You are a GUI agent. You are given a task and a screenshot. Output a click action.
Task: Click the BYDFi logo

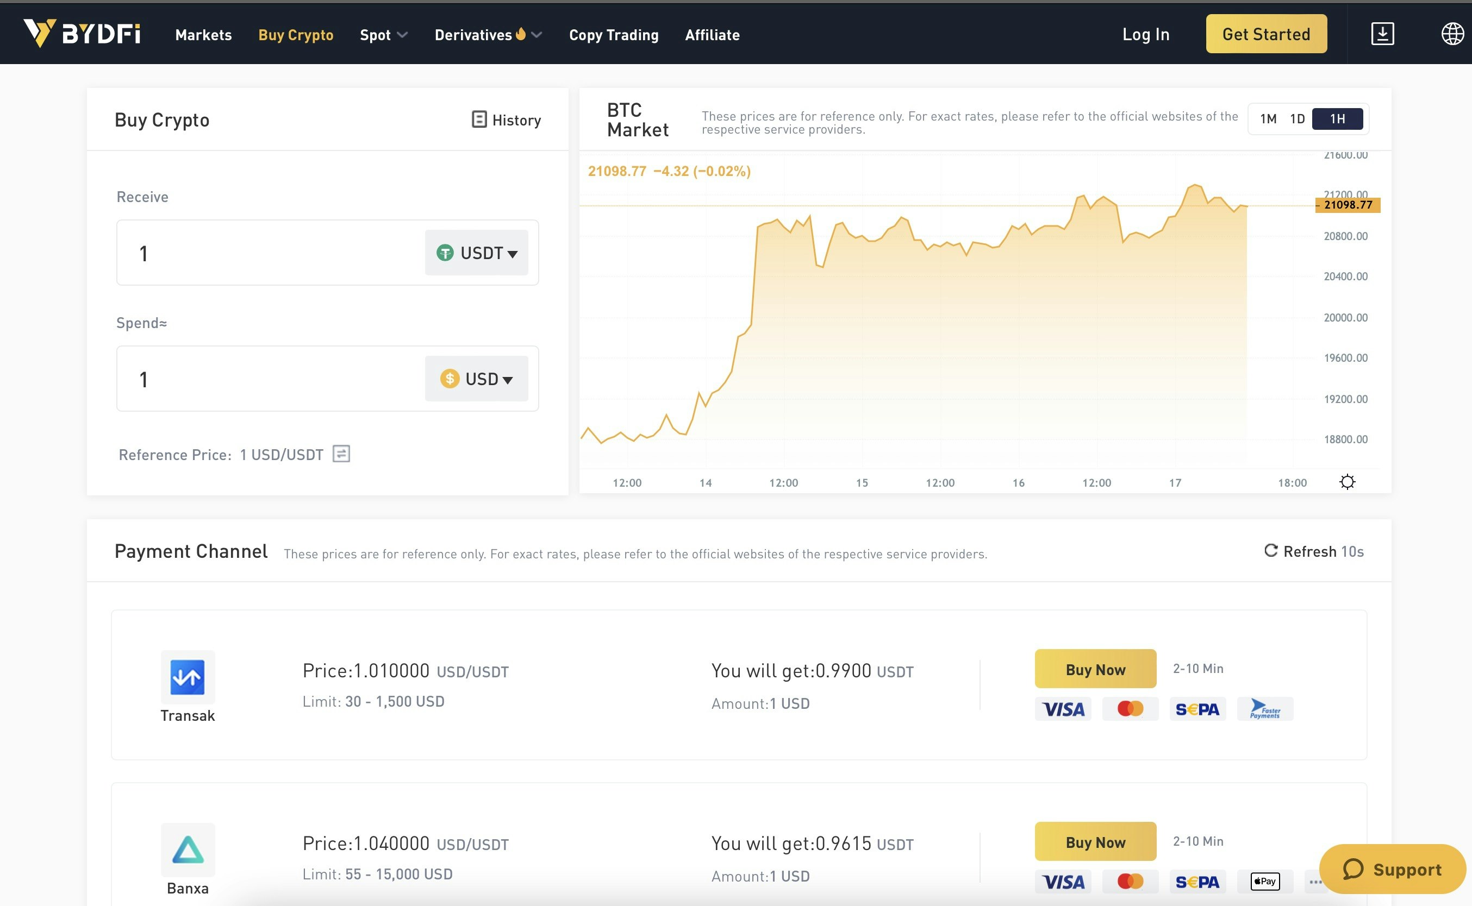(x=82, y=34)
